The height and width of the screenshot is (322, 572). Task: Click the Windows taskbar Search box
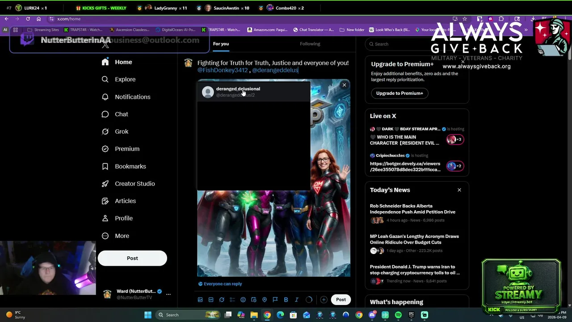[188, 315]
